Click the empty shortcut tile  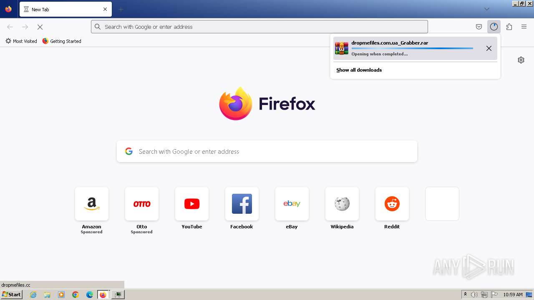pyautogui.click(x=442, y=204)
